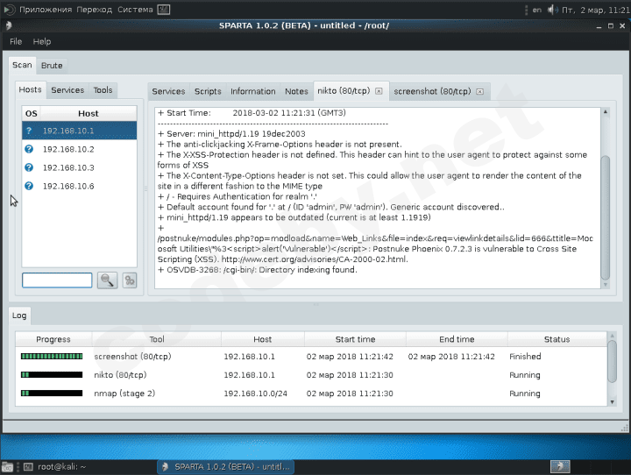Screen dimensions: 631x475
Task: Close the nikto (80/tcp) tab
Action: pos(379,91)
